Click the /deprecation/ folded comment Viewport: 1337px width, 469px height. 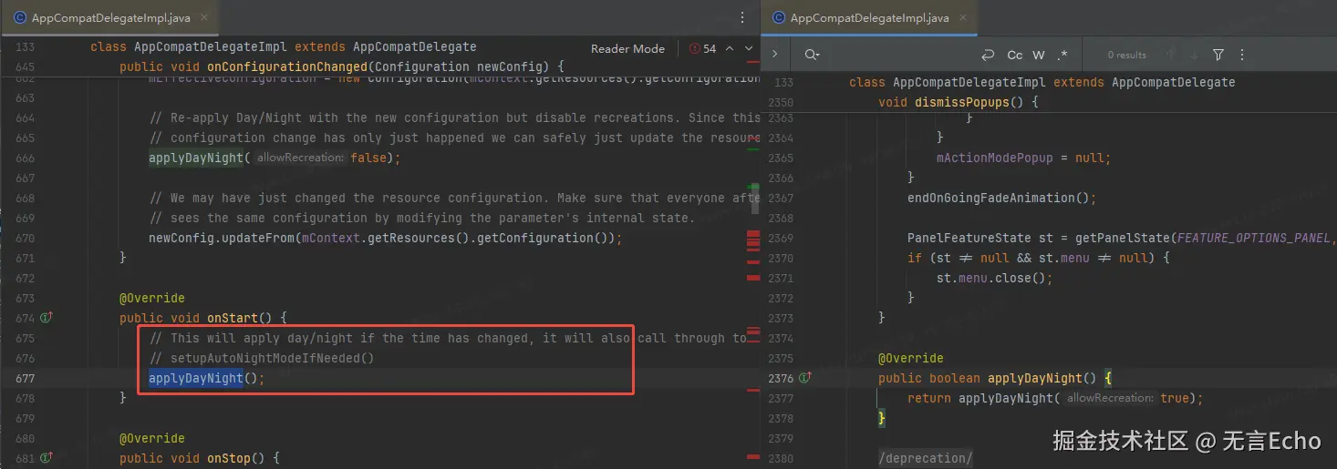[x=926, y=458]
